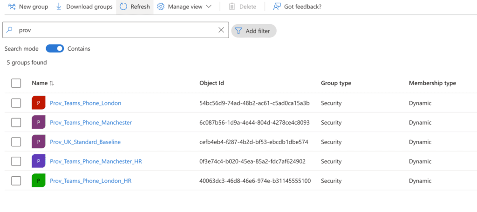Click the Search mode label
This screenshot has height=212, width=477.
pos(21,49)
